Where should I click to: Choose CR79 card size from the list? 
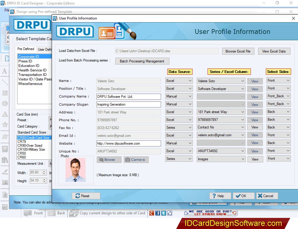(22, 141)
